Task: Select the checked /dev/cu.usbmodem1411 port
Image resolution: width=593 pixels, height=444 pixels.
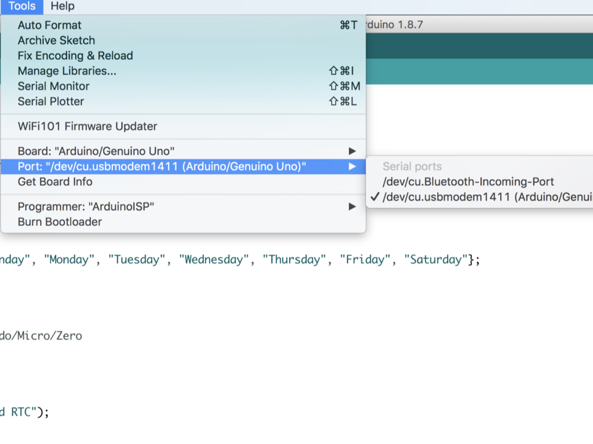Action: [479, 197]
